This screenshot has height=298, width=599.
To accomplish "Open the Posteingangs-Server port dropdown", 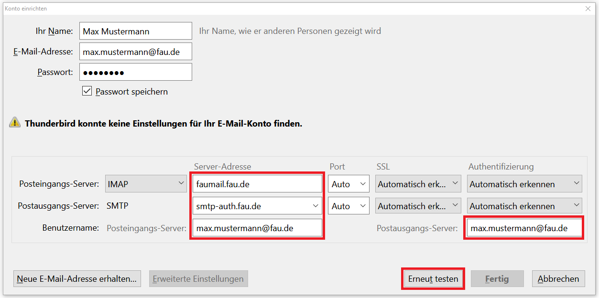I will [x=348, y=184].
